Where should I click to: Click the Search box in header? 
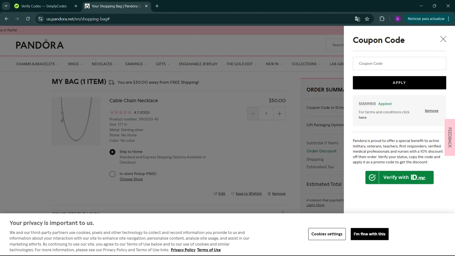click(335, 45)
